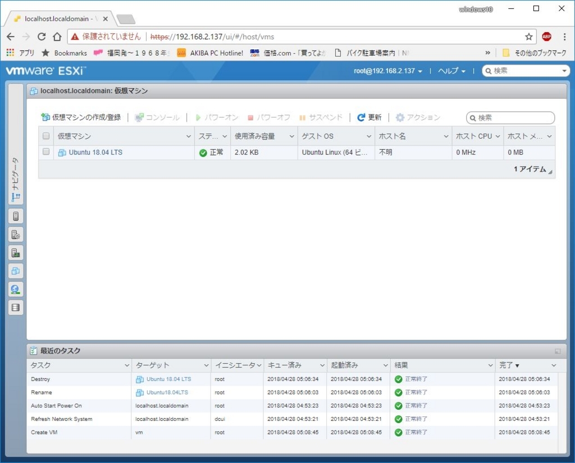Click the browser Back arrow
This screenshot has height=463, width=575.
11,36
